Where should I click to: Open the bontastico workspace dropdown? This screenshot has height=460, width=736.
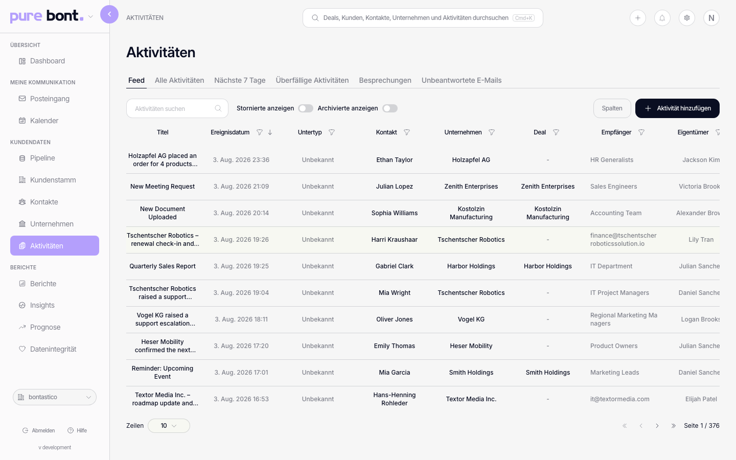click(x=55, y=397)
